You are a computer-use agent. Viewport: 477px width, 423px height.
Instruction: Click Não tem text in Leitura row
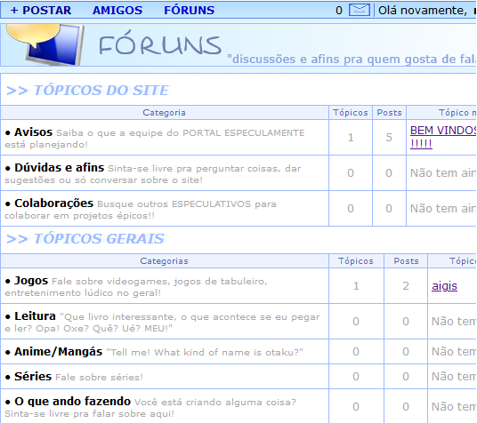(454, 321)
